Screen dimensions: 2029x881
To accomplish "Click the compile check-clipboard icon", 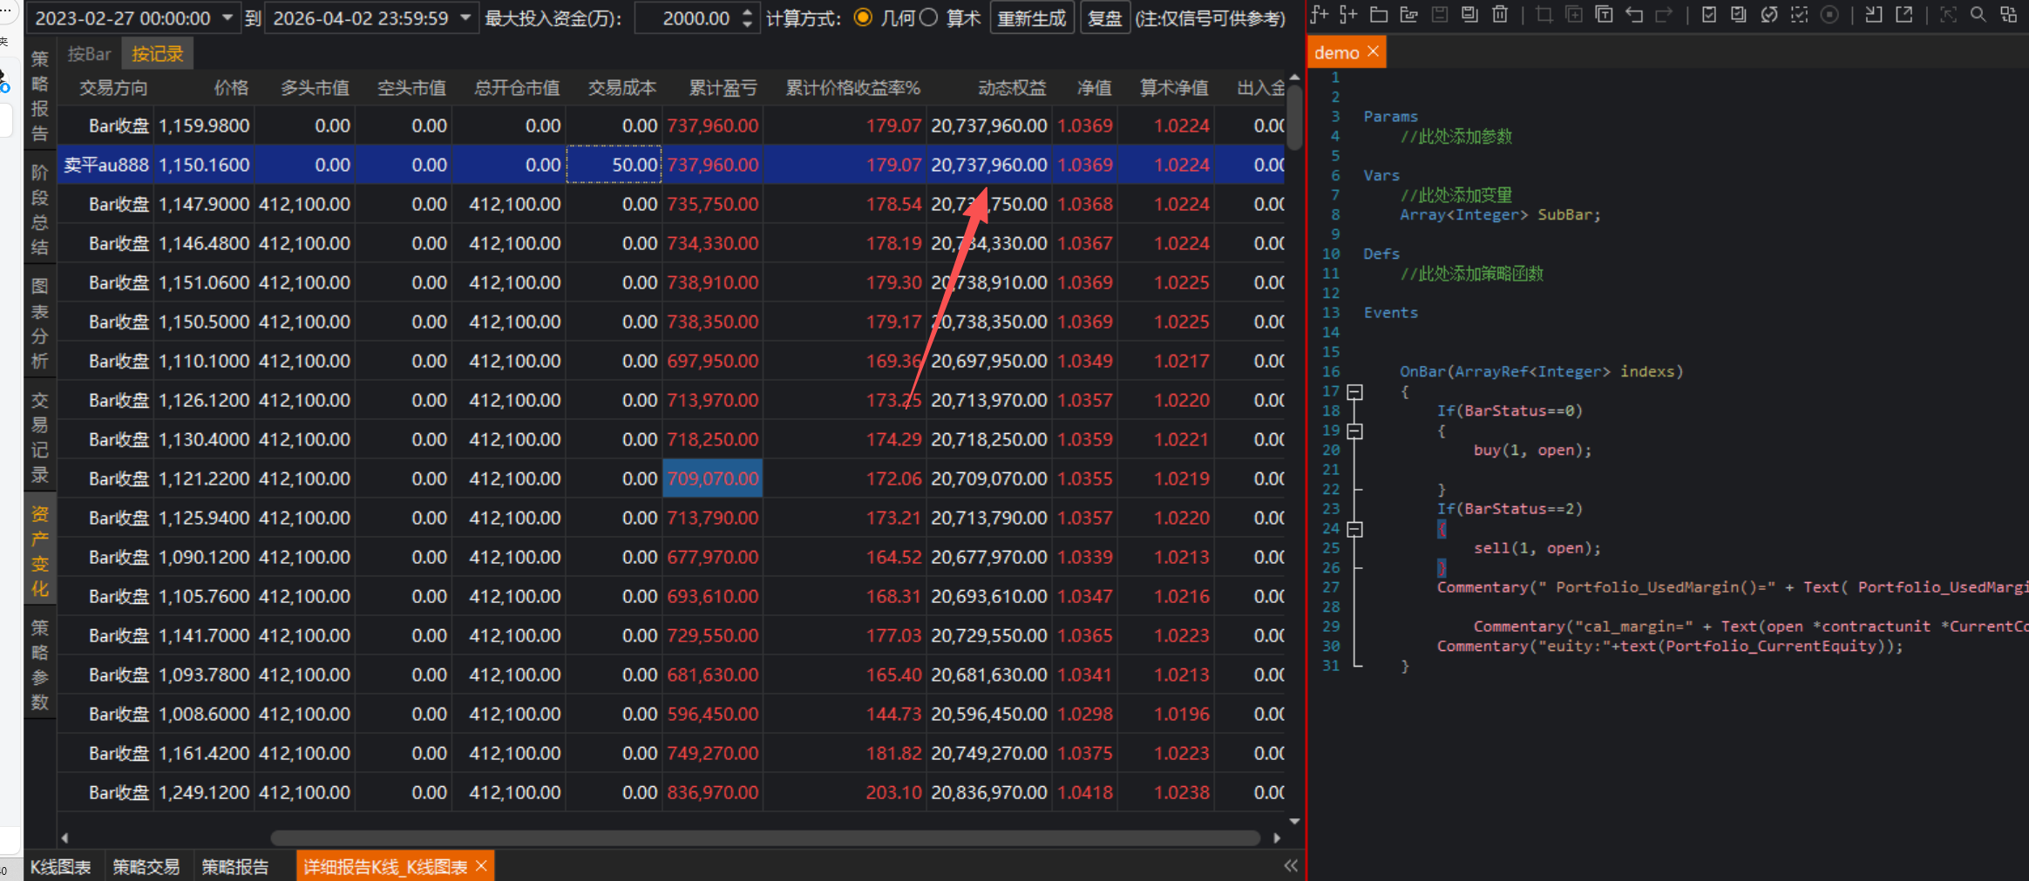I will 1709,15.
